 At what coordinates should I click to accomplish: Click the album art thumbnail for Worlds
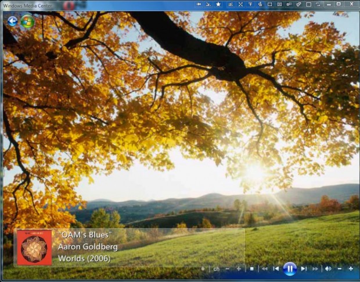click(x=34, y=248)
